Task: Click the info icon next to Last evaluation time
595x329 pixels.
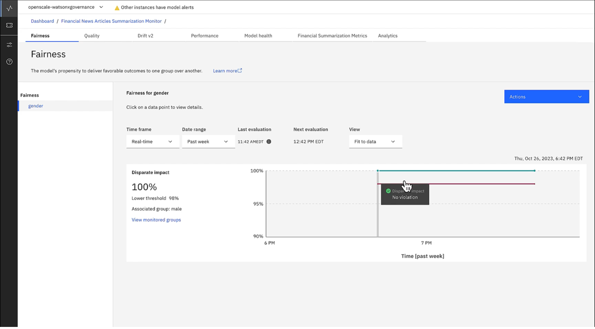Action: point(268,141)
